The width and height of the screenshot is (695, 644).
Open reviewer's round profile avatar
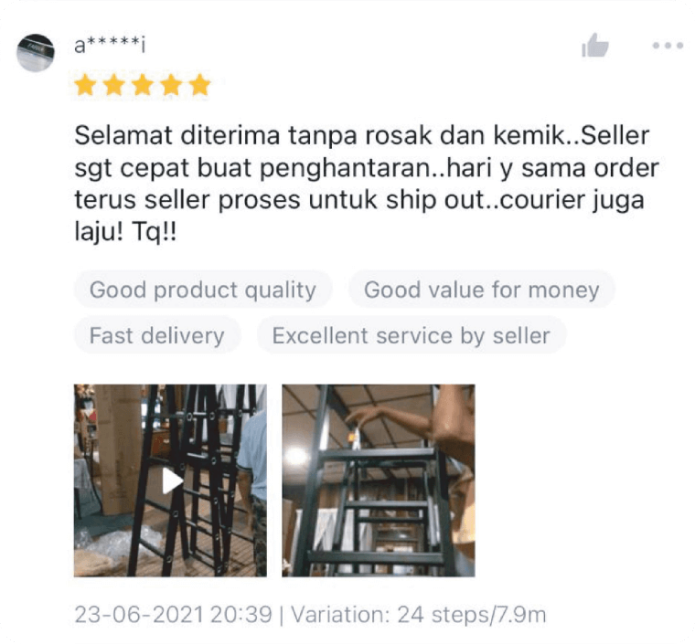(36, 53)
